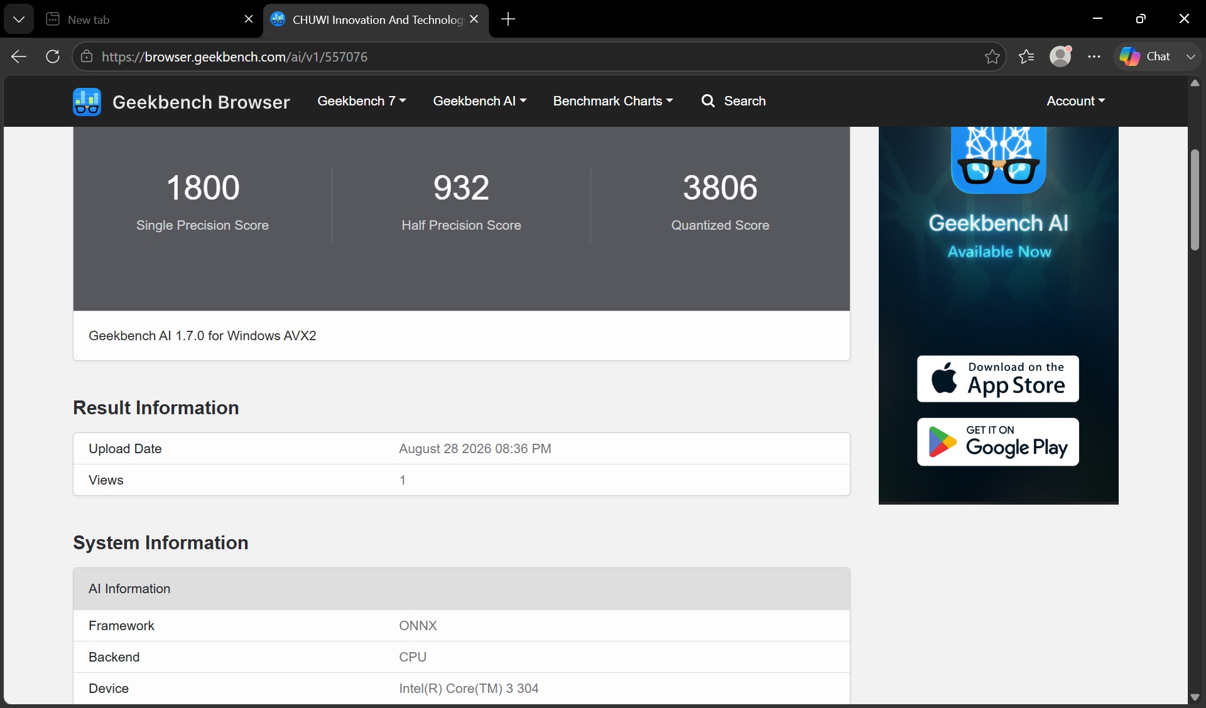Open the Download on the App Store badge
The image size is (1206, 708).
998,379
